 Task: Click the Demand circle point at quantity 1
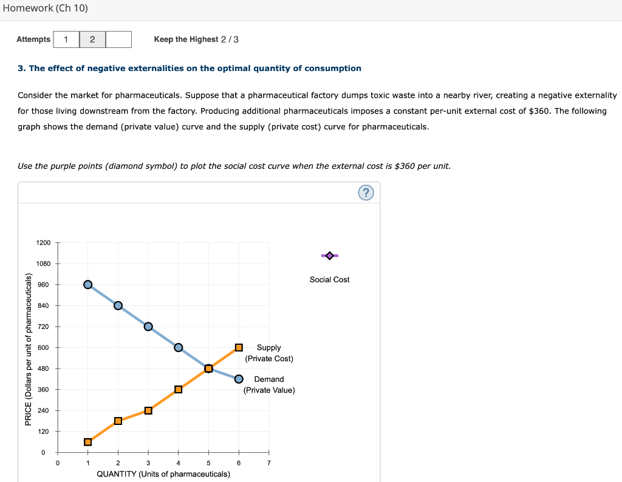point(87,284)
